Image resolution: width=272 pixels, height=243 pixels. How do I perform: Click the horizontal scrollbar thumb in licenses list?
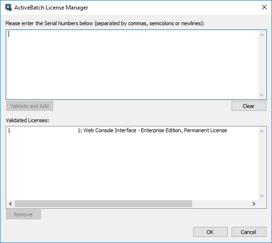(103, 204)
